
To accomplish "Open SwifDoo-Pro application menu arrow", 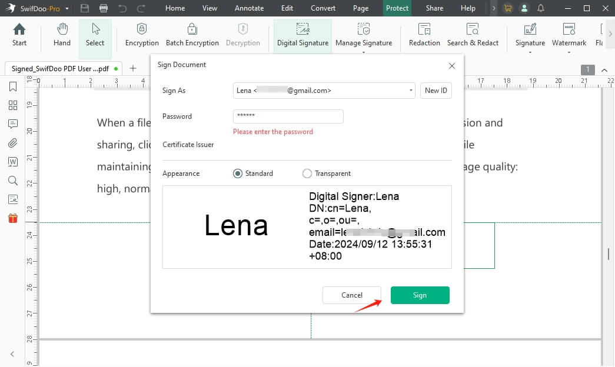I will (x=67, y=8).
